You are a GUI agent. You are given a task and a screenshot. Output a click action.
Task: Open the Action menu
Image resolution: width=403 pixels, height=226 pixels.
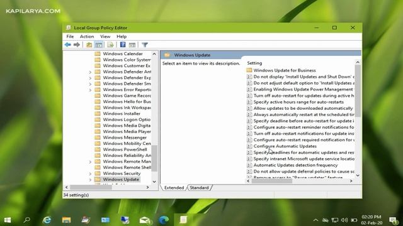tap(87, 36)
